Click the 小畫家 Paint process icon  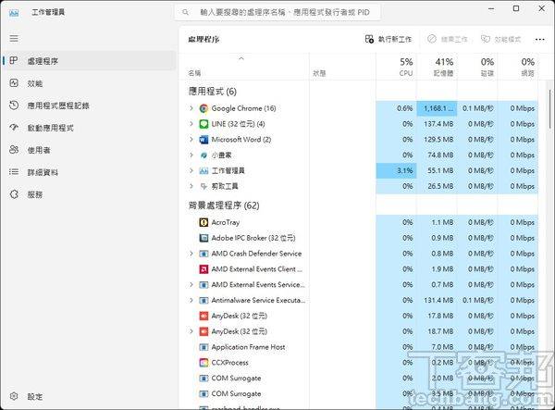pyautogui.click(x=203, y=155)
